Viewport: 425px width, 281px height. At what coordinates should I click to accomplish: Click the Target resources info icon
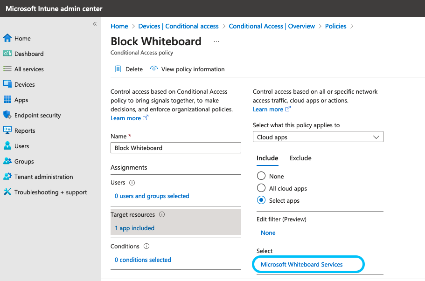point(162,214)
